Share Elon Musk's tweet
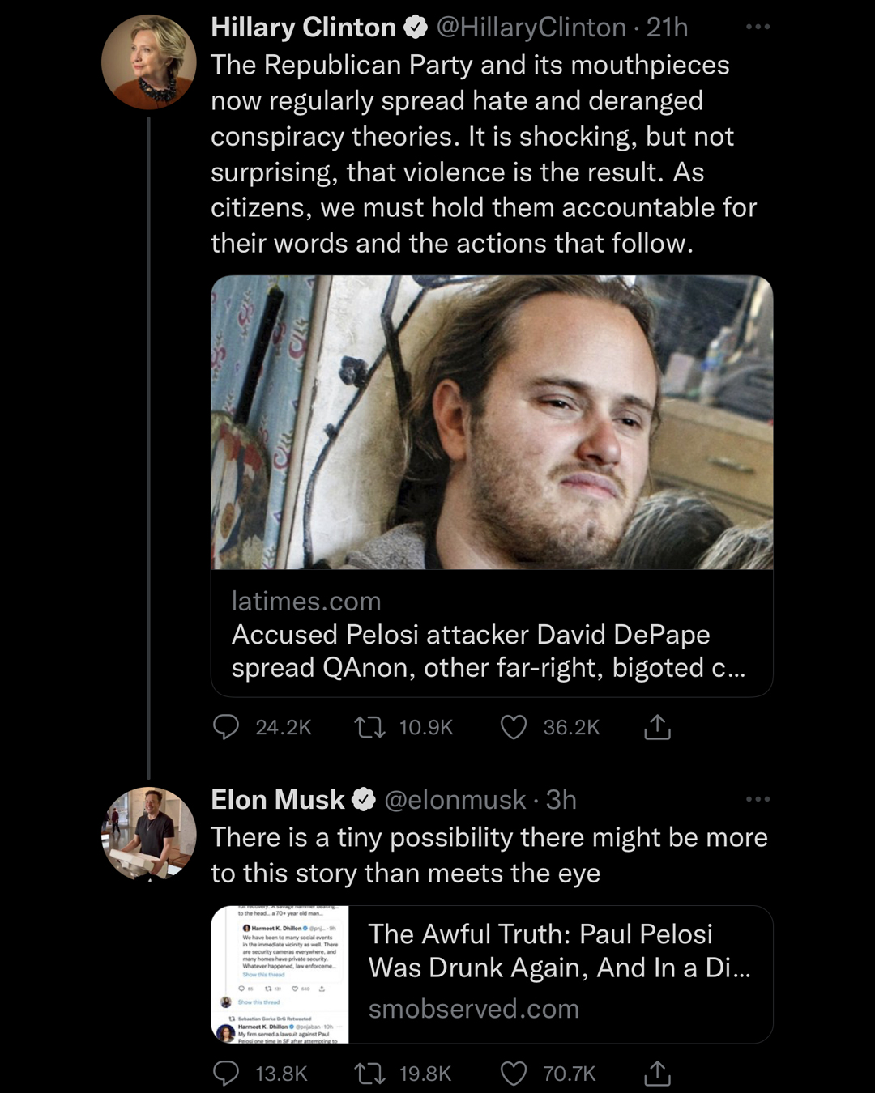875x1093 pixels. coord(657,1074)
